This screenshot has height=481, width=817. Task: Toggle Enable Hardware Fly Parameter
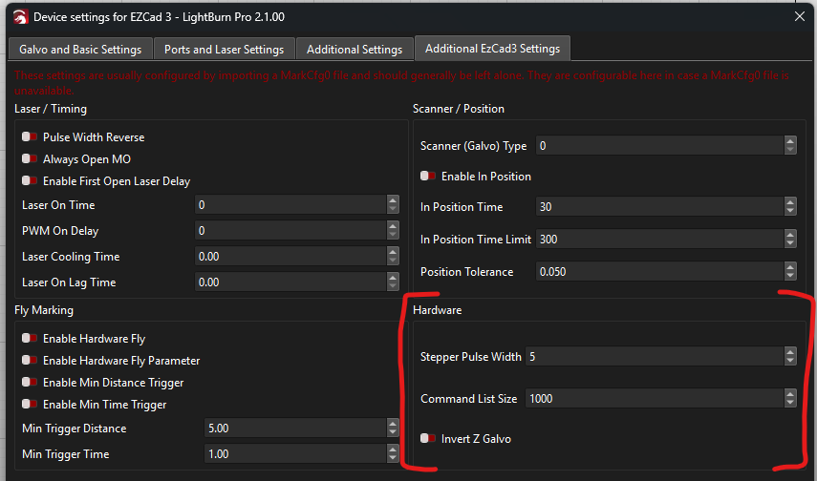coord(30,360)
